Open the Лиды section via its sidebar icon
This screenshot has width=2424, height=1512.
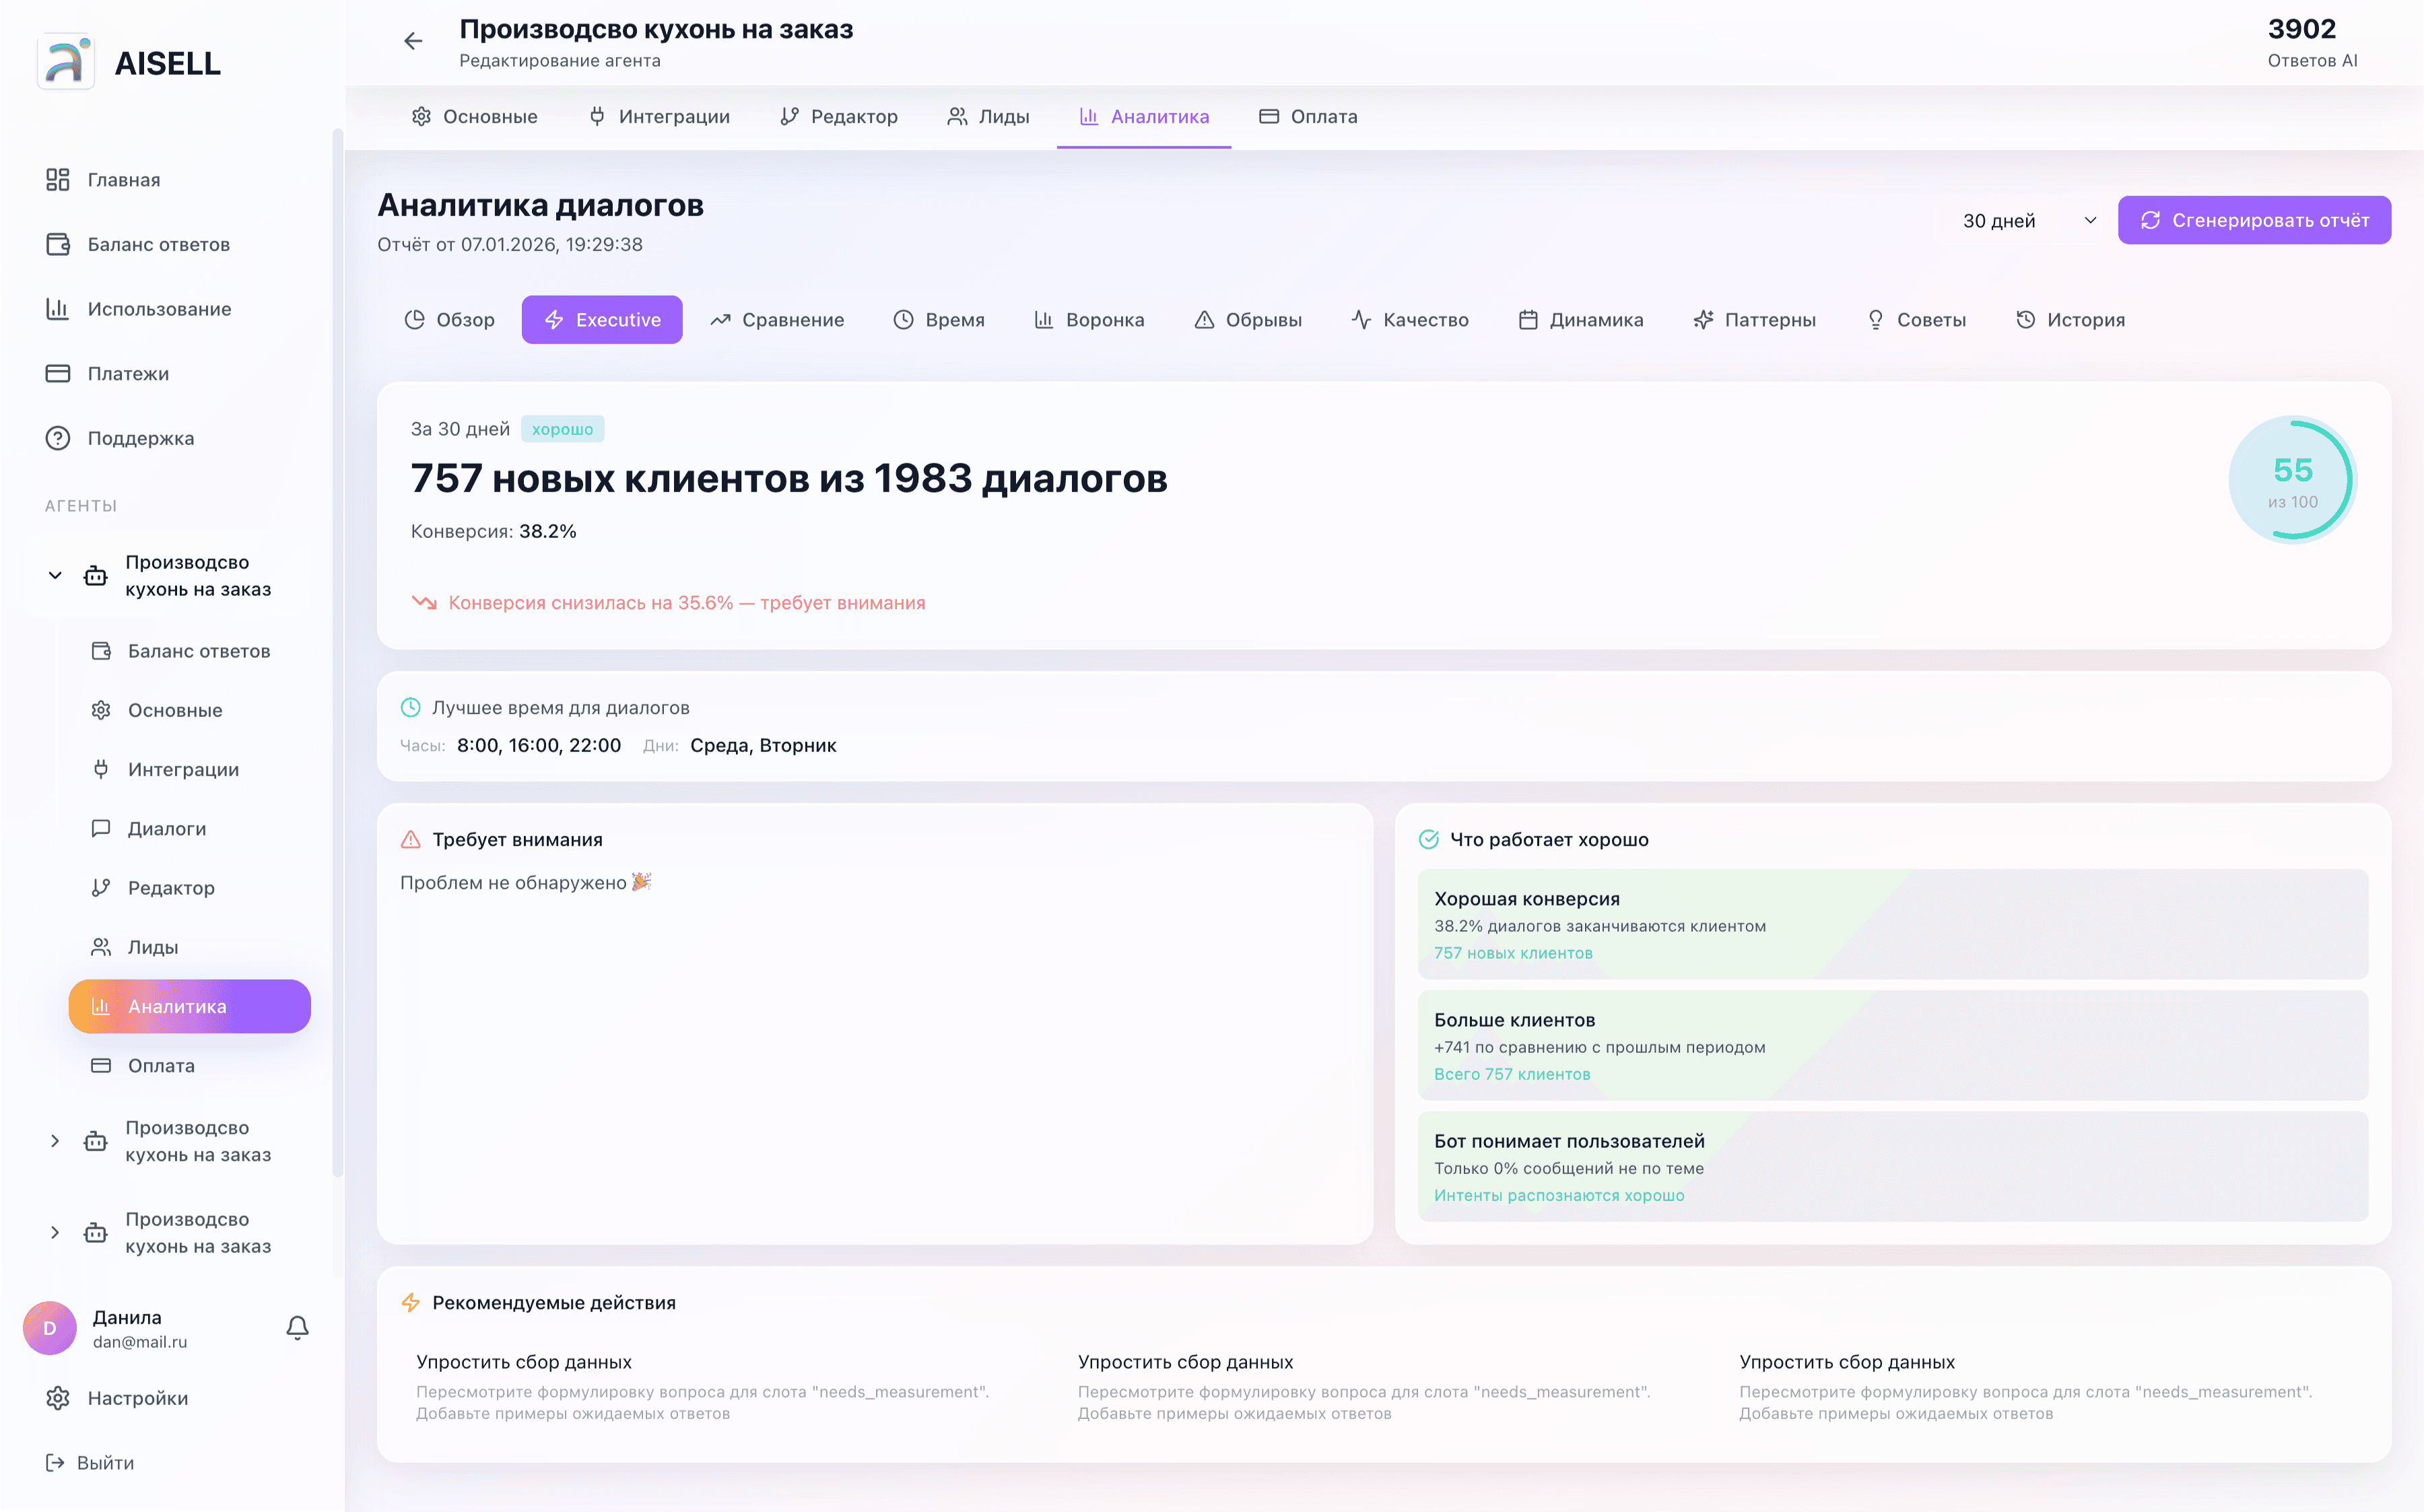click(x=101, y=946)
